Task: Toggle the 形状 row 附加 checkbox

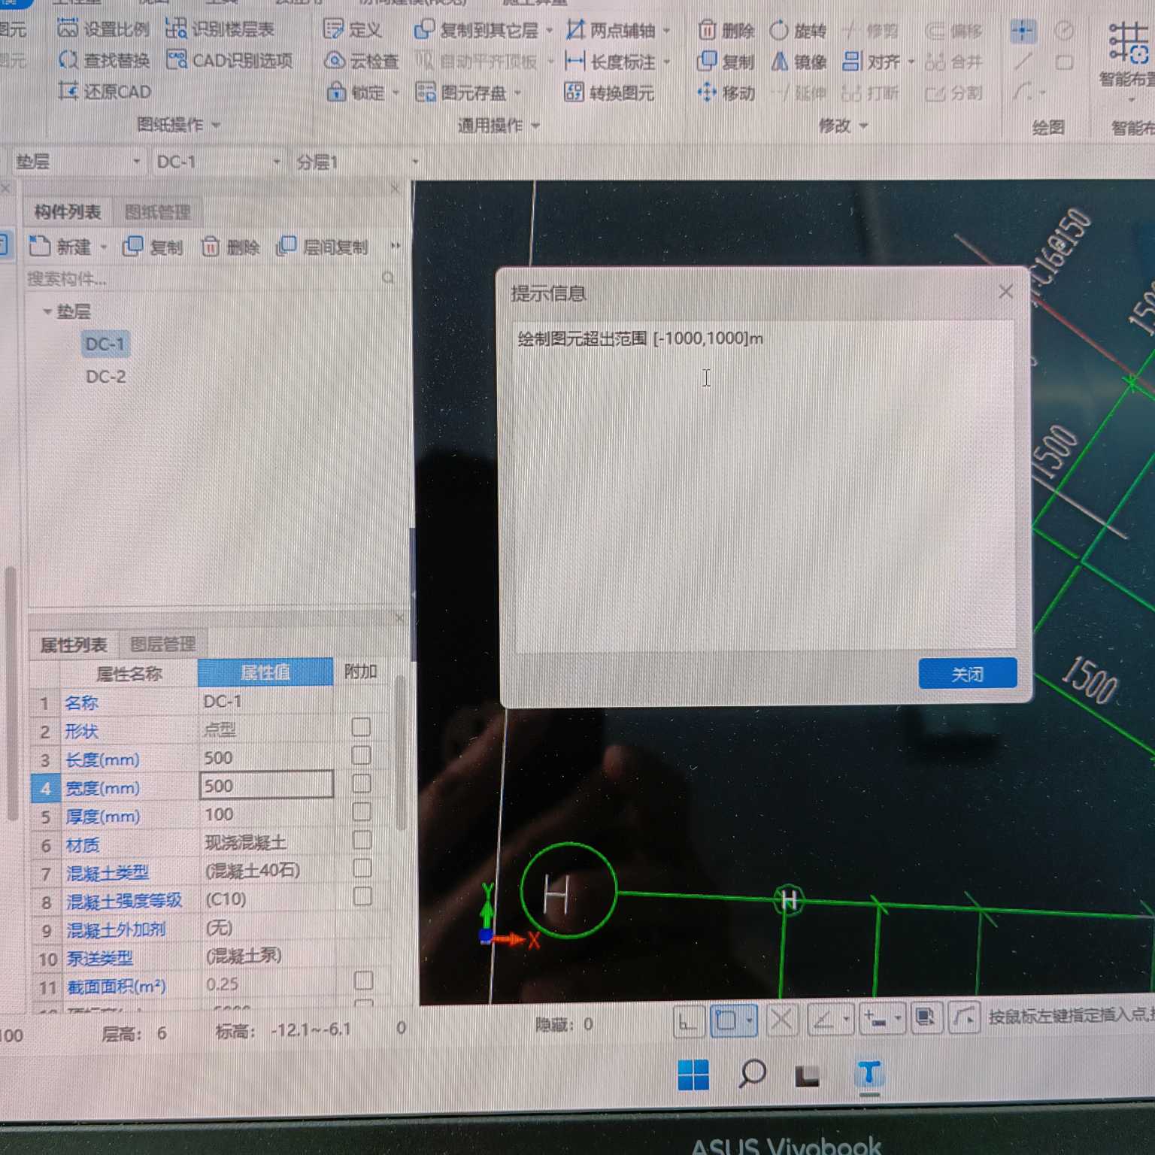Action: tap(362, 727)
